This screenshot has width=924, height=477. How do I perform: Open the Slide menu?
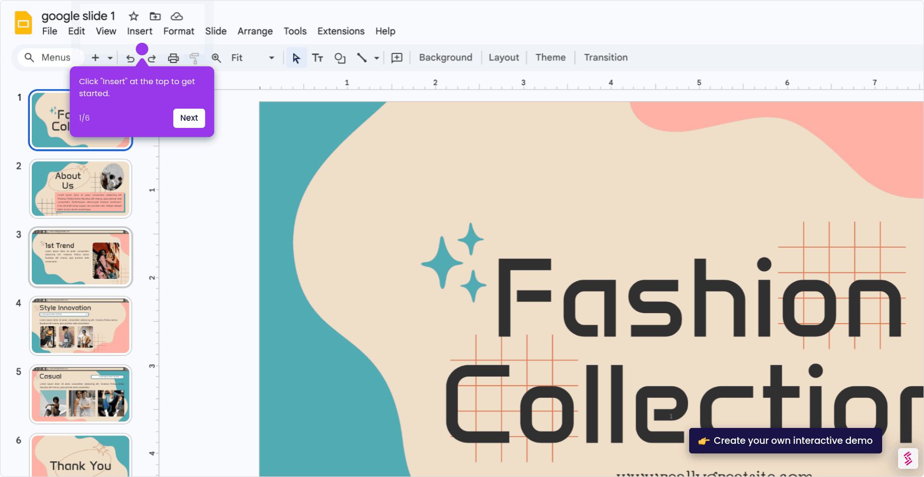coord(216,31)
